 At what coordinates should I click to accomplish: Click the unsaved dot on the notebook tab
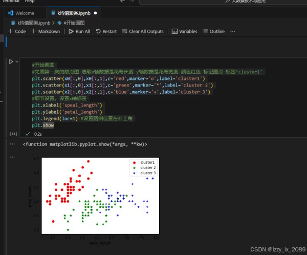(95, 13)
